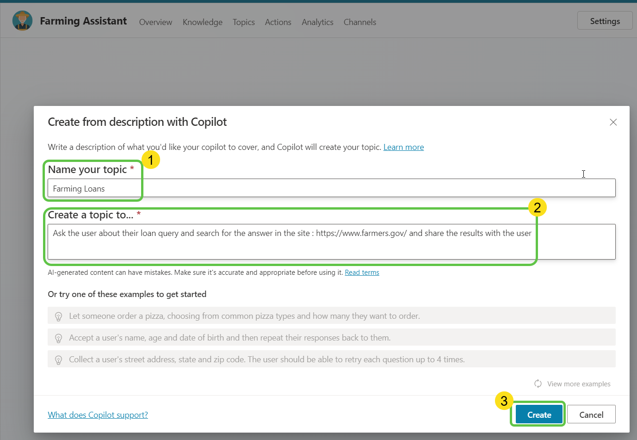This screenshot has height=440, width=637.
Task: Focus the Name your topic field
Action: 331,188
